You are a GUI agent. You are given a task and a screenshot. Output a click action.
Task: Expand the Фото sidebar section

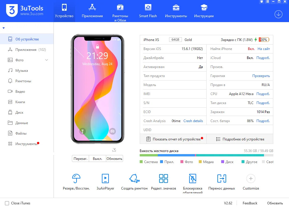[47, 60]
